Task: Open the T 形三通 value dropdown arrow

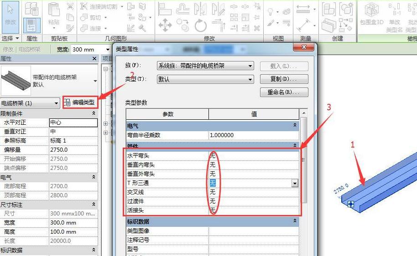Action: pos(295,183)
